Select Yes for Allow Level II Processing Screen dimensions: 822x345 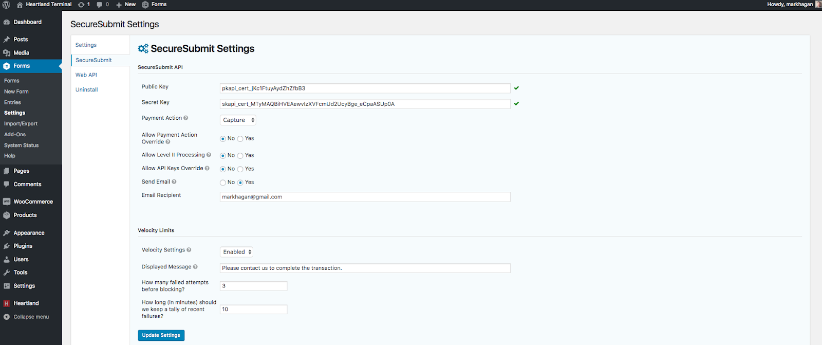[x=240, y=156]
